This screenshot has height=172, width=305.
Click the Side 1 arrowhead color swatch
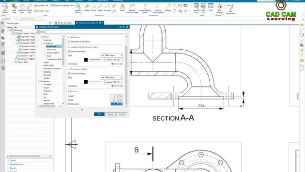(86, 60)
